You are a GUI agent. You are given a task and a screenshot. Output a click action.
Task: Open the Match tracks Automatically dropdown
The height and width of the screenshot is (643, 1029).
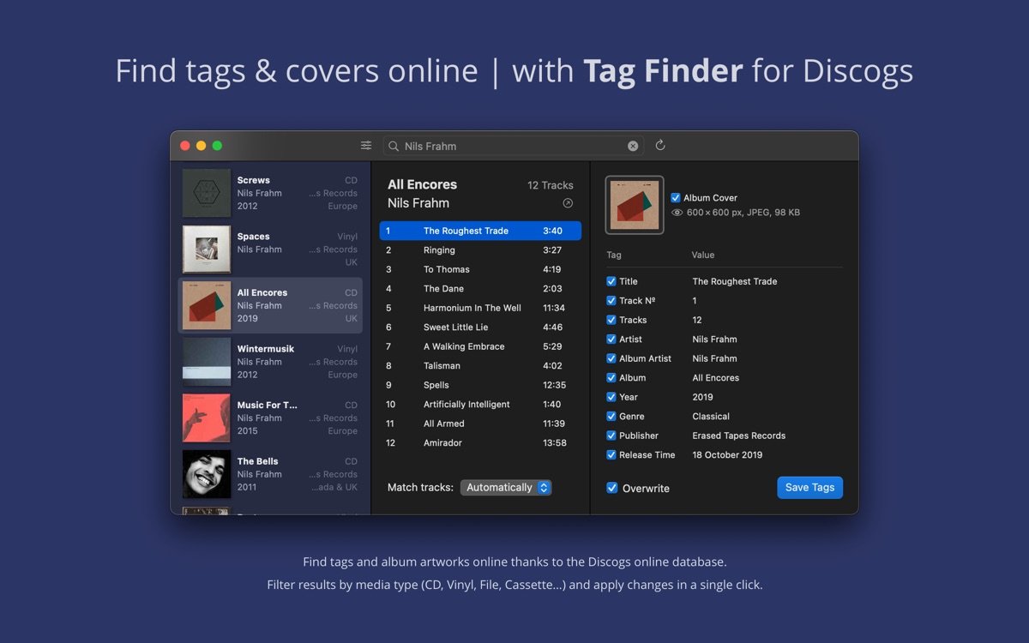coord(506,487)
